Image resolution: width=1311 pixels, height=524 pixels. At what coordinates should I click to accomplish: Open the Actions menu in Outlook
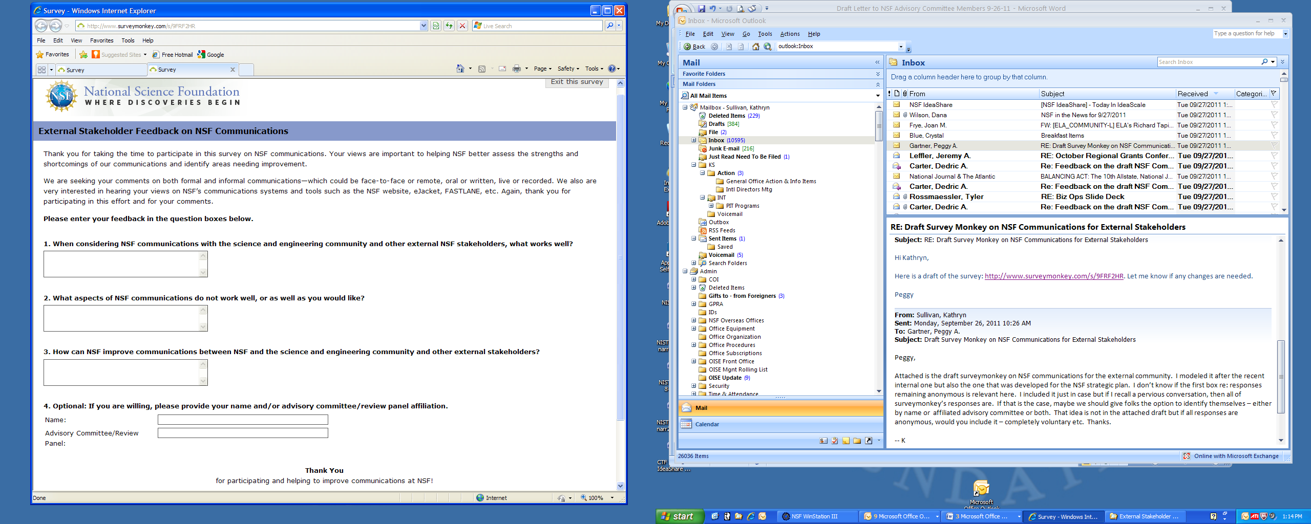(790, 34)
